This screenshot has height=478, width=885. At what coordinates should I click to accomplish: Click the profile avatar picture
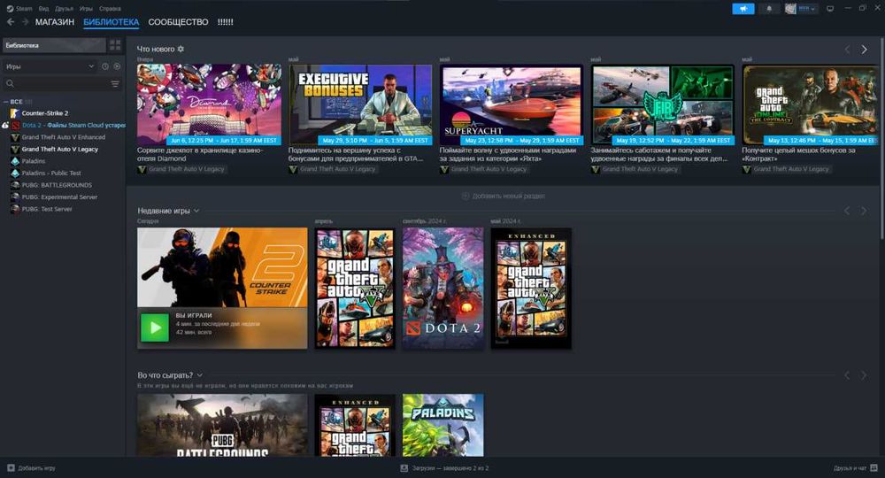coord(790,9)
